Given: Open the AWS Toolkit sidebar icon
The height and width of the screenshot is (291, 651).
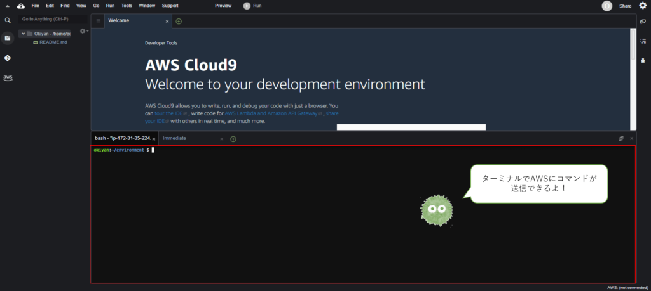Looking at the screenshot, I should [8, 78].
